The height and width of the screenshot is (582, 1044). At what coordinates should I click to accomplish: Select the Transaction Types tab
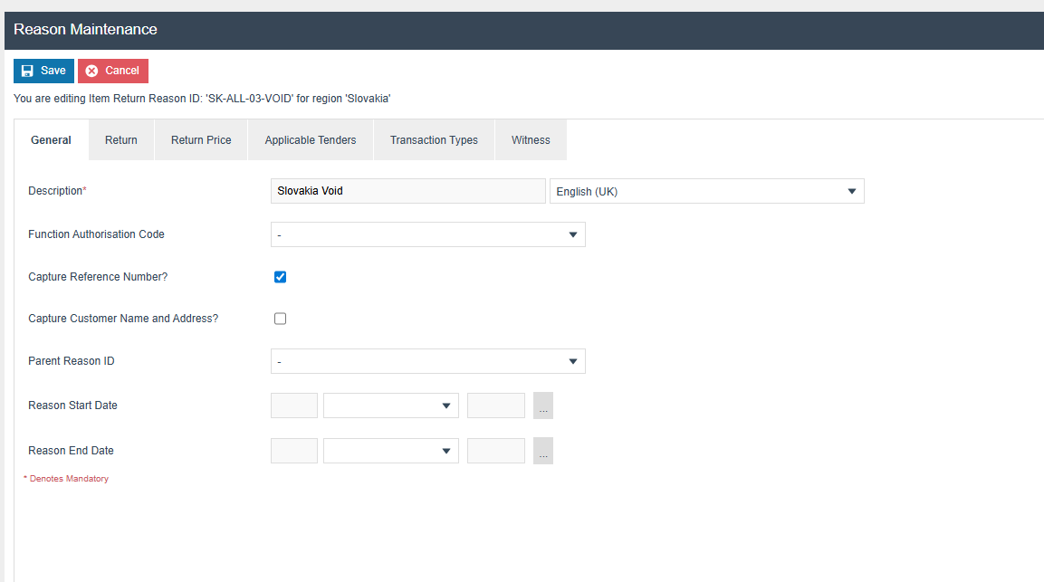[434, 140]
